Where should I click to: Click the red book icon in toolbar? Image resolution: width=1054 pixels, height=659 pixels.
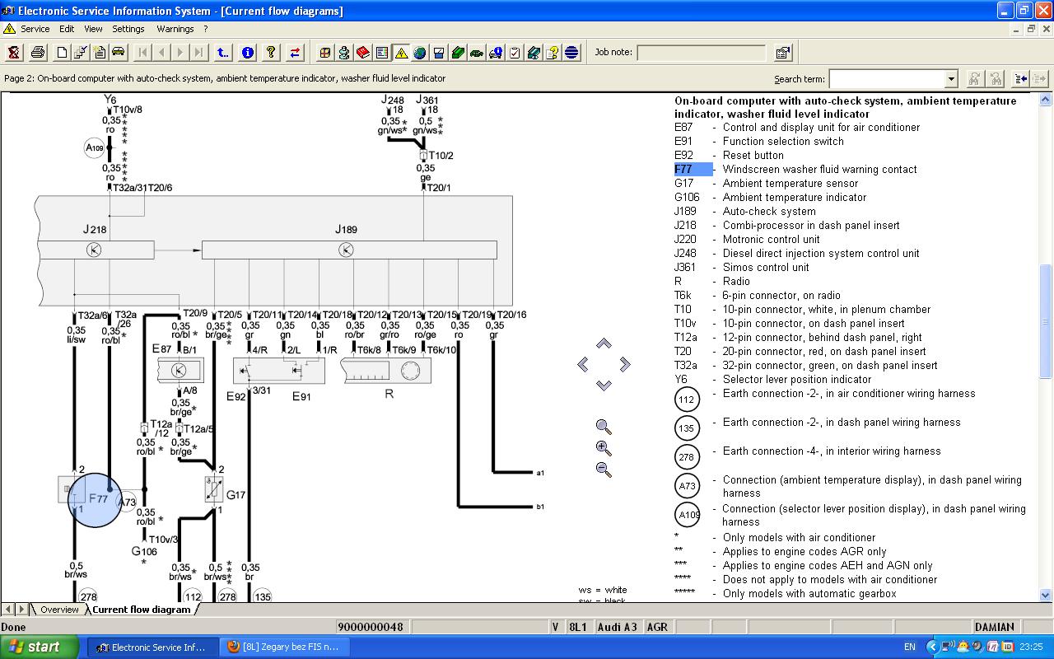pos(363,53)
